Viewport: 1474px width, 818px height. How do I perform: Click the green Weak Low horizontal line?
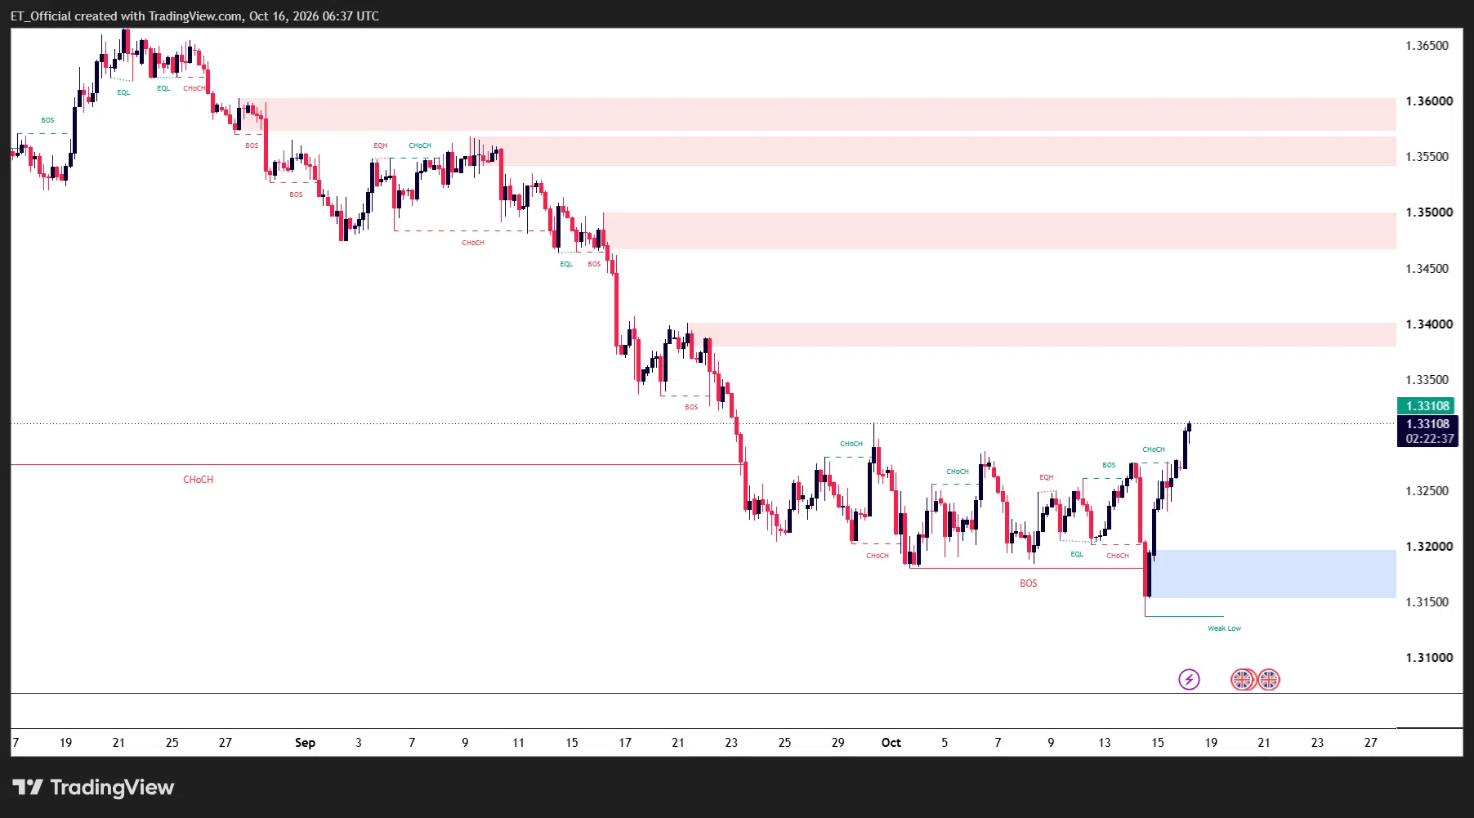[1184, 616]
